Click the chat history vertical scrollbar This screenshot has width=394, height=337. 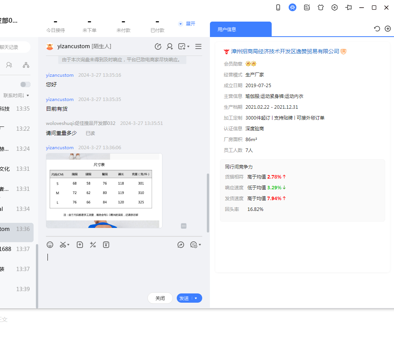pos(208,202)
